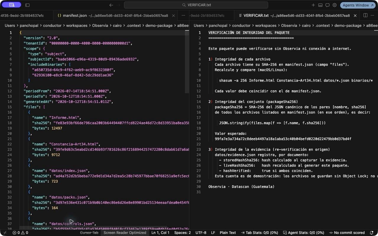
Task: Click the text "Observia · Datascan (Guatemala)"
Action: tap(241, 187)
